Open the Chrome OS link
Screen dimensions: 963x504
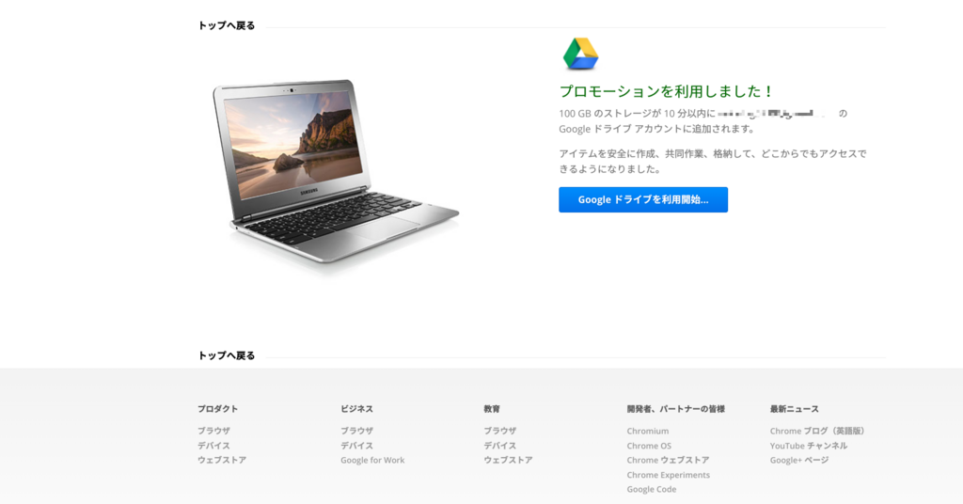649,446
